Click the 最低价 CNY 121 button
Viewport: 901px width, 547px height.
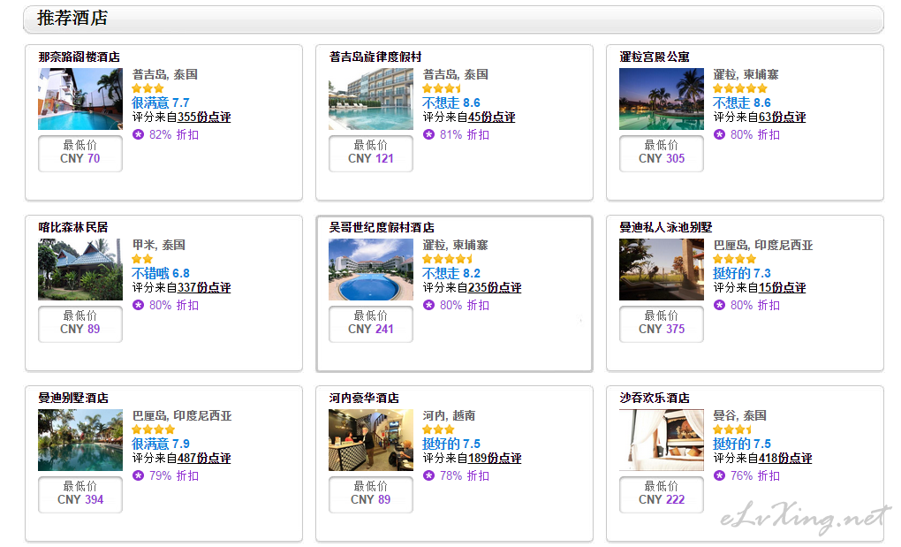pyautogui.click(x=371, y=153)
